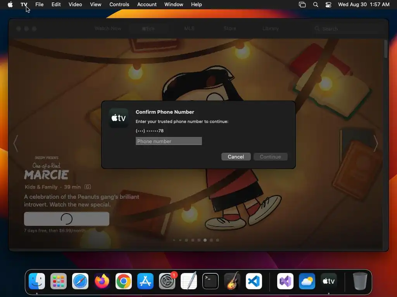
Task: Open the View menu
Action: click(95, 4)
